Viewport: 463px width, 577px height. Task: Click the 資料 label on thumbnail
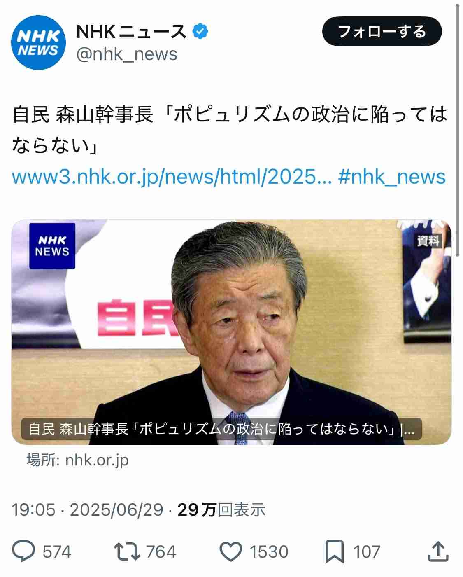coord(428,241)
